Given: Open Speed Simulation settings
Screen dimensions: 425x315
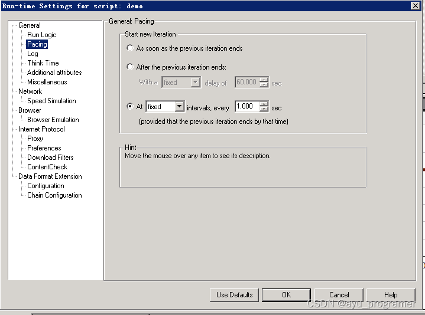Looking at the screenshot, I should click(x=51, y=101).
